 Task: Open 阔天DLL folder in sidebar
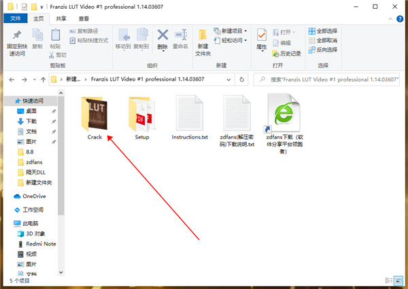click(x=31, y=172)
